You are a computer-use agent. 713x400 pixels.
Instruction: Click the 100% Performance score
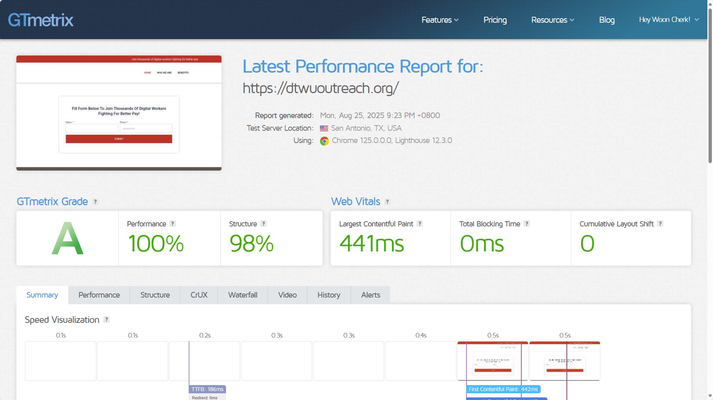(x=156, y=244)
